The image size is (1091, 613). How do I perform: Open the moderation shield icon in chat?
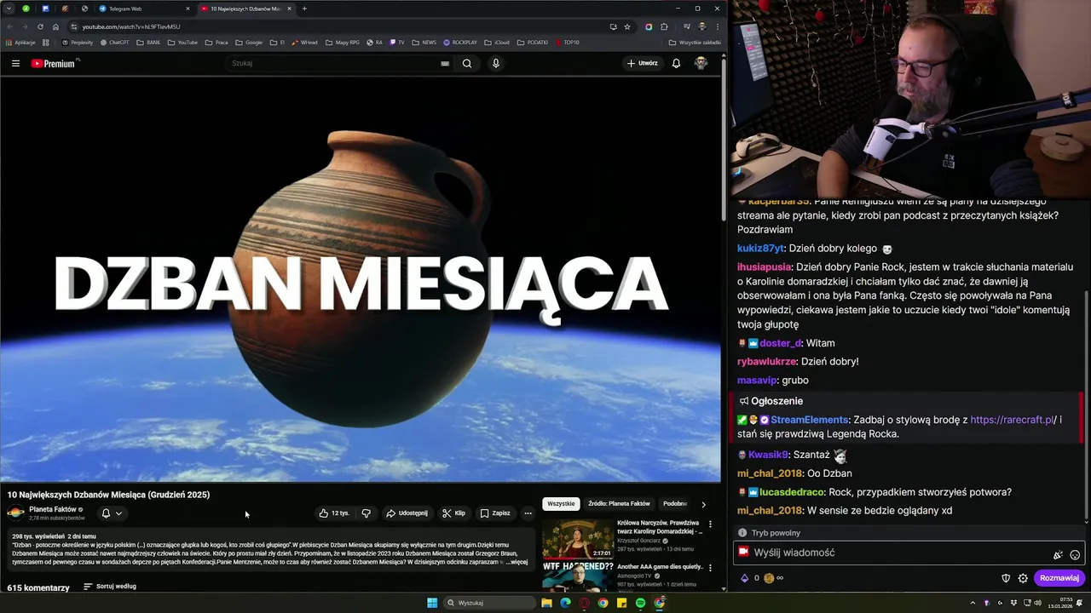1006,578
